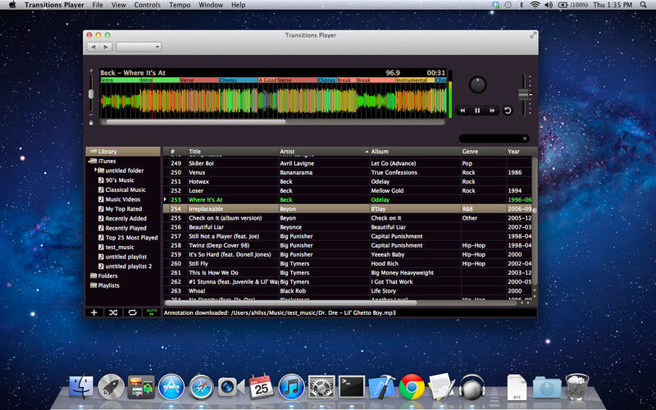Open the Window menu
The image size is (656, 410).
coord(211,5)
